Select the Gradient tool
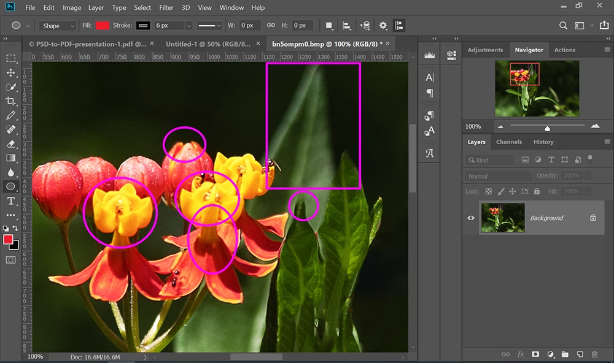This screenshot has height=363, width=614. pos(10,158)
